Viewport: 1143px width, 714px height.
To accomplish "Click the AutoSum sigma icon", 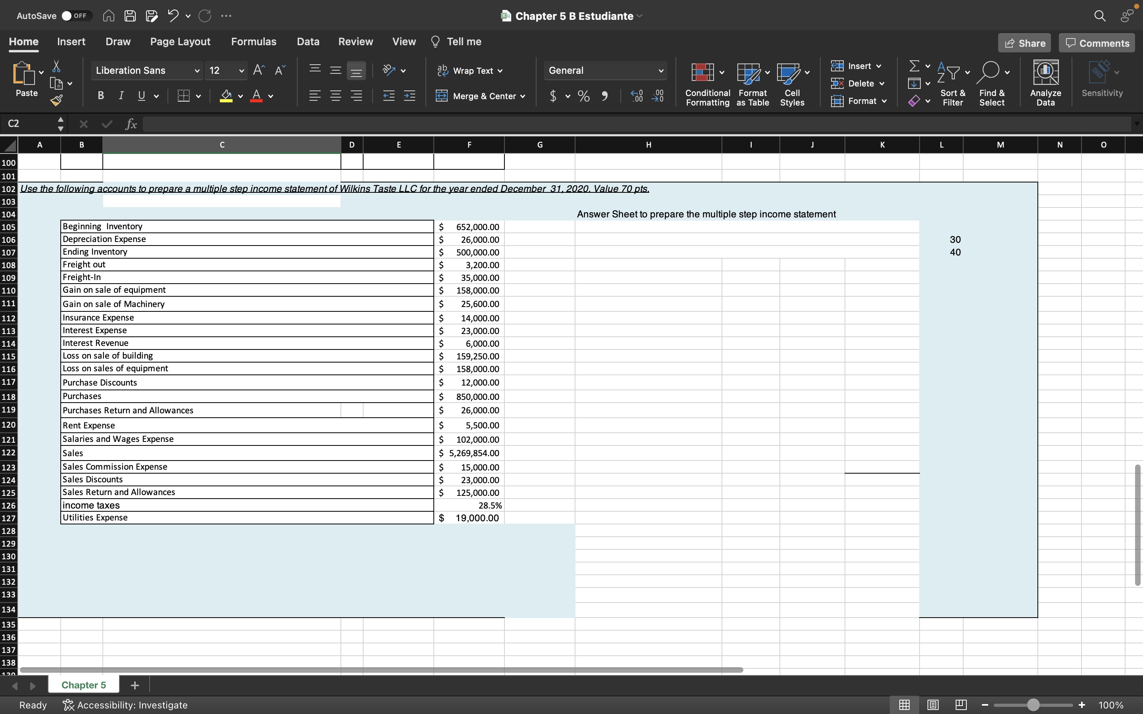I will (x=914, y=65).
